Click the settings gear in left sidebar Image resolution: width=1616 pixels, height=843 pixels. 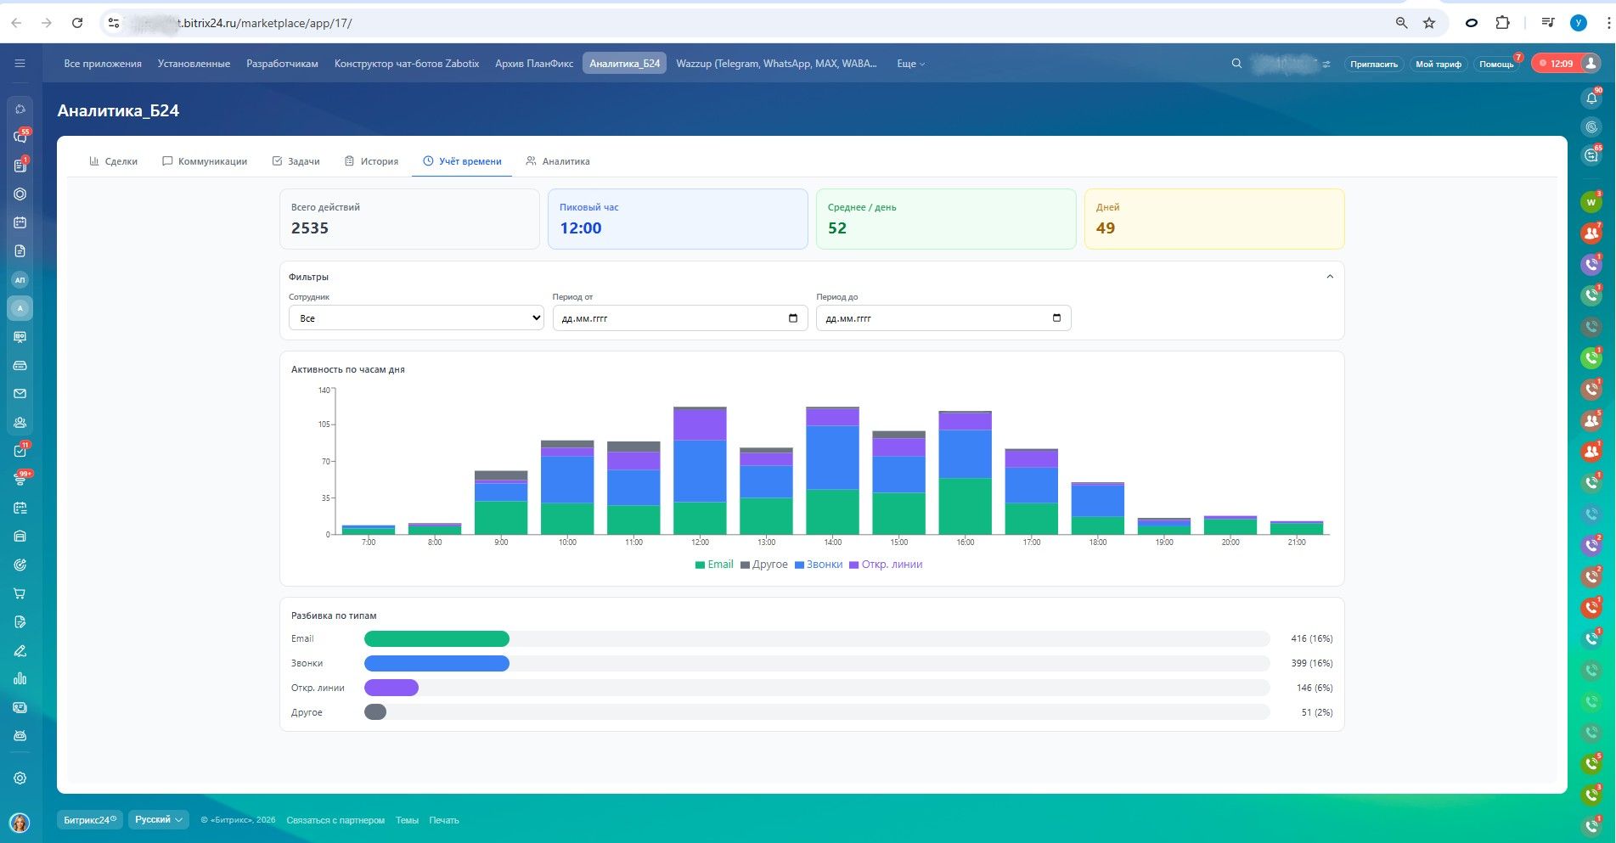pos(20,778)
